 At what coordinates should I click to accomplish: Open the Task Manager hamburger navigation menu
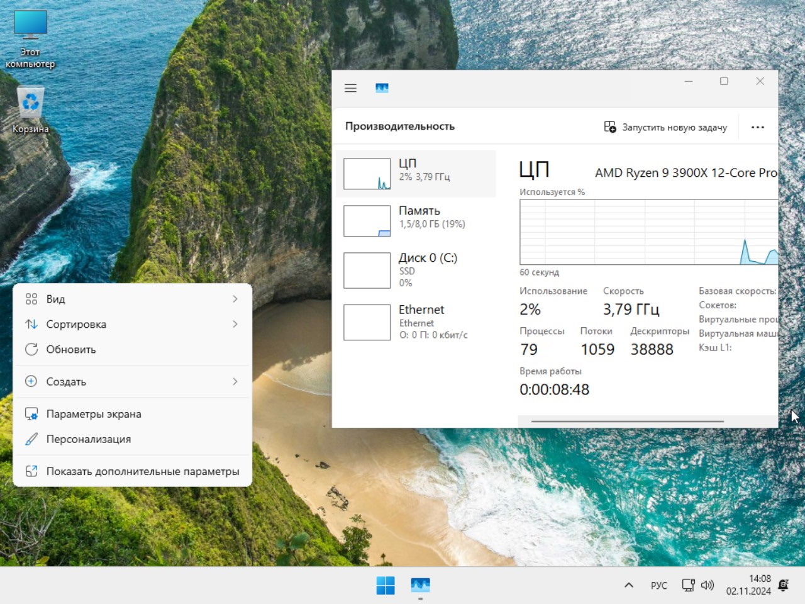click(350, 88)
